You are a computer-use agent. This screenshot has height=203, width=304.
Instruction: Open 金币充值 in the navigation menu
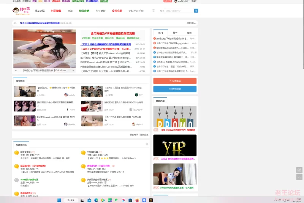[x=117, y=11]
